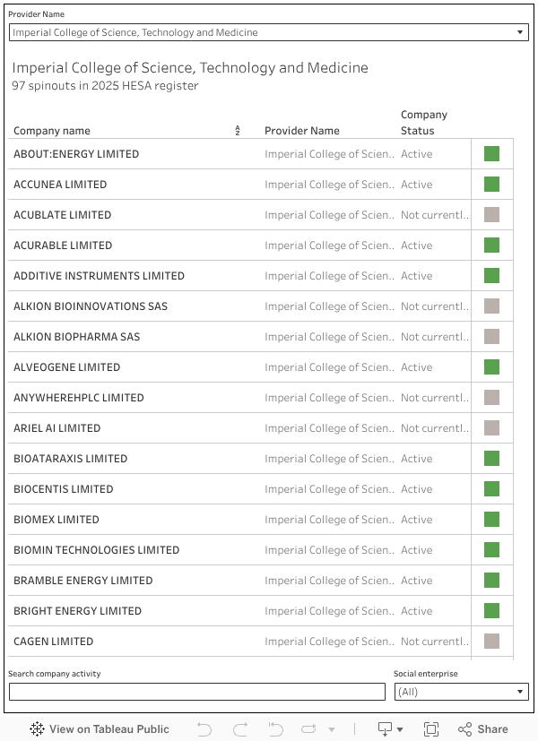Enter full screen view
This screenshot has height=741, width=538.
tap(431, 729)
